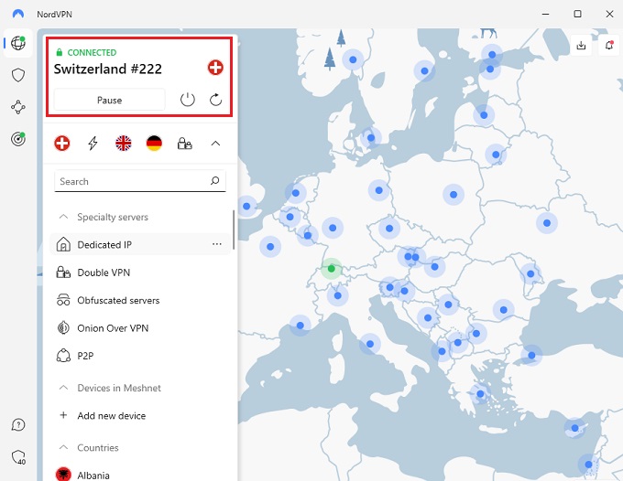Open Dedicated IP three-dot options
The height and width of the screenshot is (481, 623).
217,244
